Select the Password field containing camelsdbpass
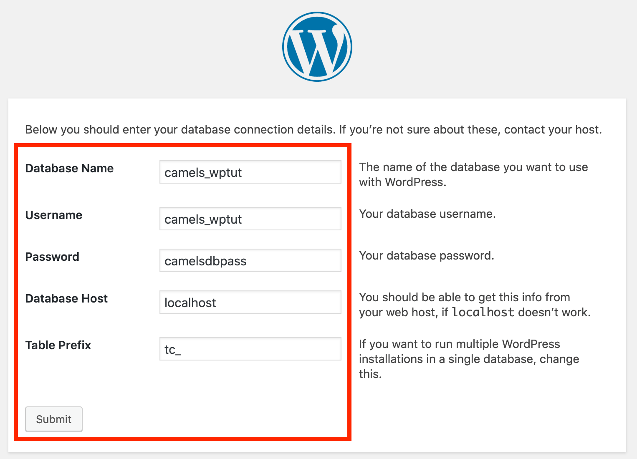Viewport: 637px width, 459px height. [x=250, y=260]
